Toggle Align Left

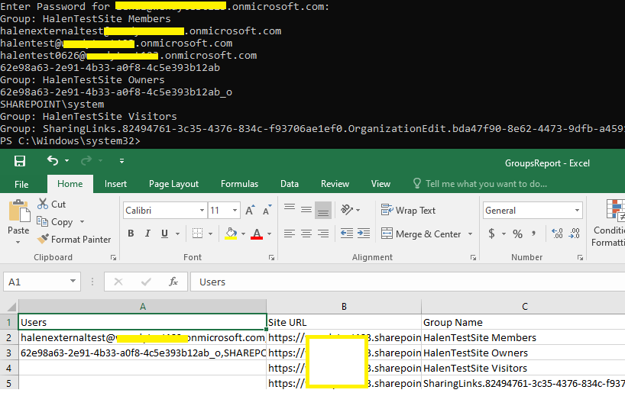tap(290, 234)
